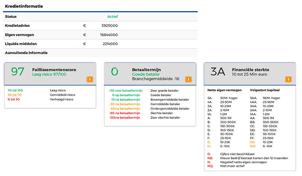Image resolution: width=302 pixels, height=176 pixels.
Task: Click 'Netto eigen vermogen' column header
Action: (224, 90)
